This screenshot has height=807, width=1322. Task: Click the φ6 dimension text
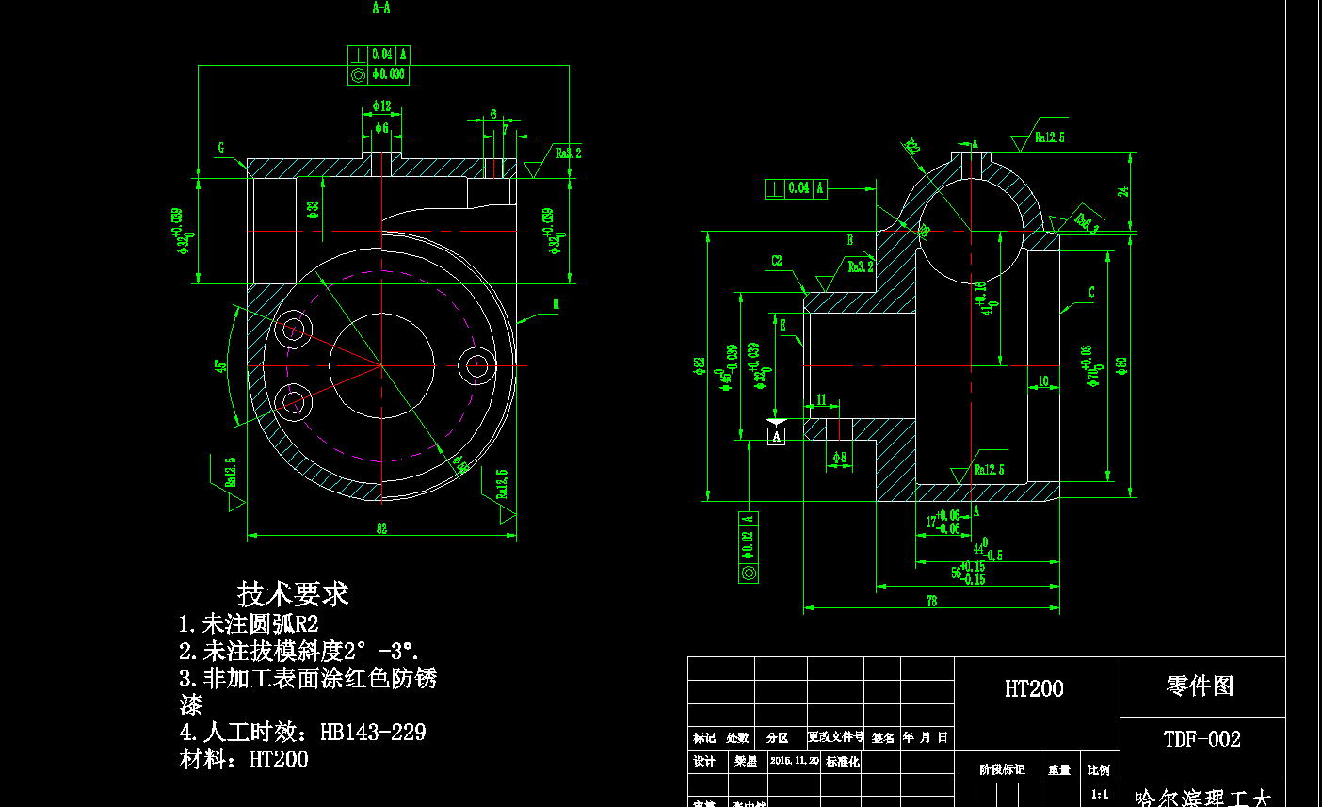[x=381, y=128]
